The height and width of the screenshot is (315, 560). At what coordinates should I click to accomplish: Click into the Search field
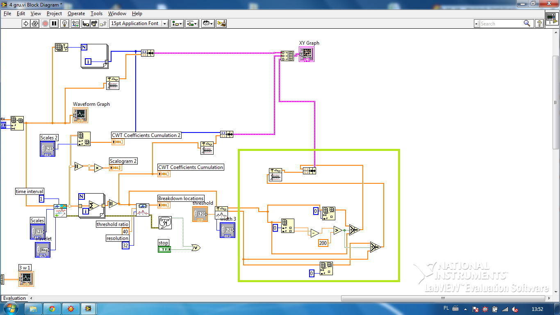(500, 24)
